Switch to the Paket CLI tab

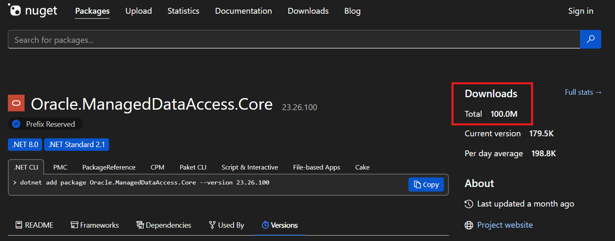(x=193, y=167)
